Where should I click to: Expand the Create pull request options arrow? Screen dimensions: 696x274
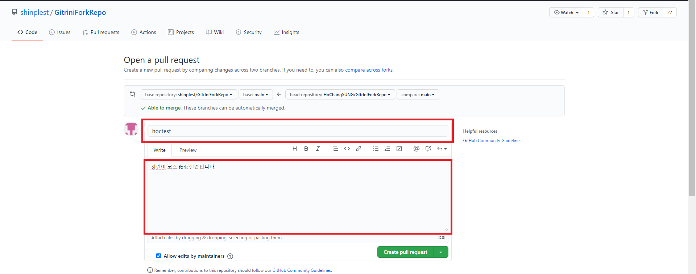coord(441,252)
